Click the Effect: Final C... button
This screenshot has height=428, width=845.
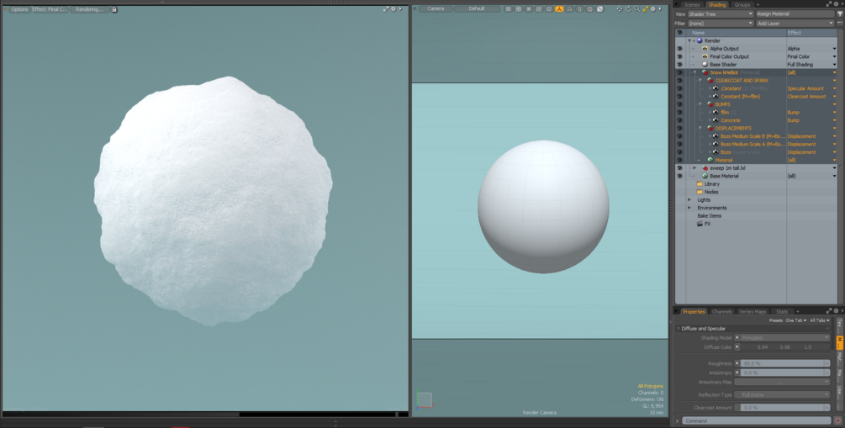pyautogui.click(x=50, y=9)
